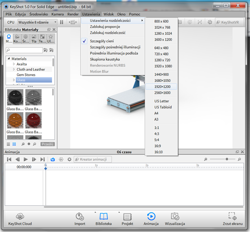This screenshot has width=250, height=232.
Task: Open the Edycja menu
Action: pos(20,14)
